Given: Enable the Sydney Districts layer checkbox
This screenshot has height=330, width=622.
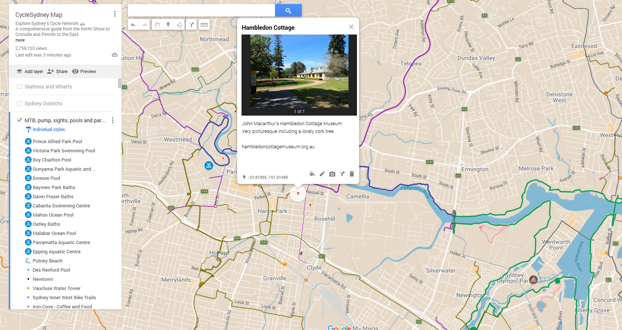Looking at the screenshot, I should pyautogui.click(x=19, y=104).
